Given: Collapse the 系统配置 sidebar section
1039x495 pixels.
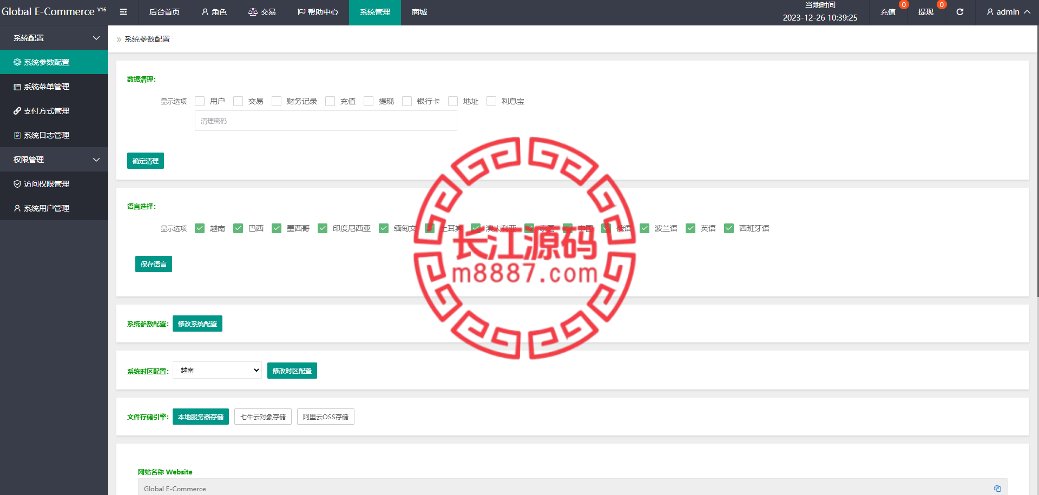Looking at the screenshot, I should point(54,38).
